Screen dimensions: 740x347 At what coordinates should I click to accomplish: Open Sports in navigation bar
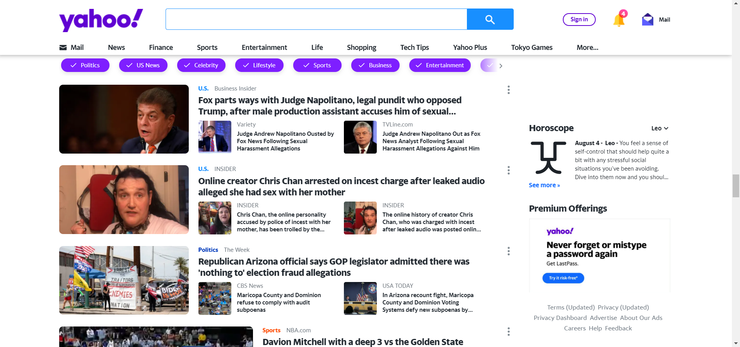click(207, 48)
